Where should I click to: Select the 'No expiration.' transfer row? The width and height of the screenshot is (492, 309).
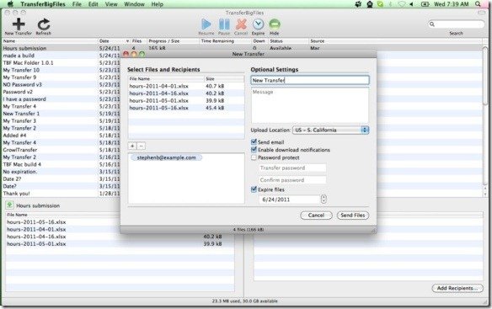(x=61, y=172)
